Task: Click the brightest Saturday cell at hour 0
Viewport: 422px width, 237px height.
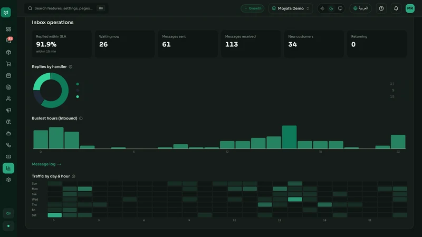Action: coord(55,215)
